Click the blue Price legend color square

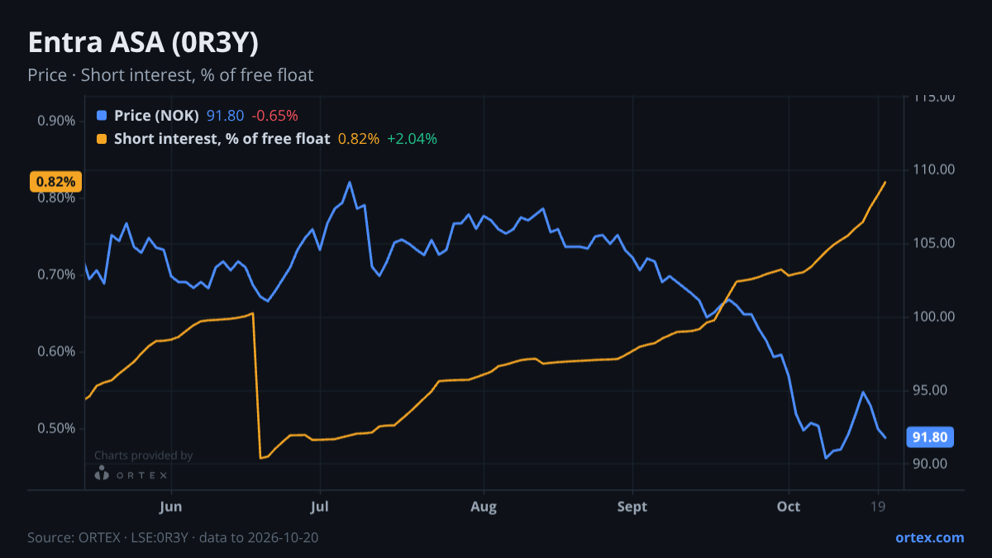(x=102, y=116)
